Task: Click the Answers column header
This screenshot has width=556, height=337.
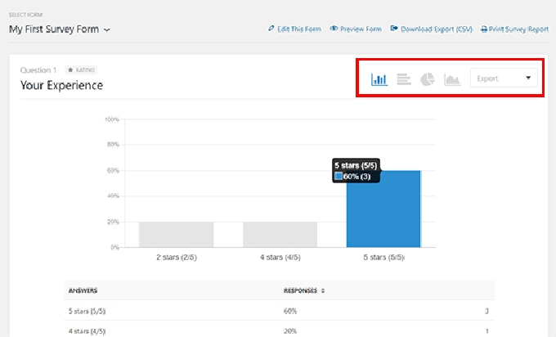Action: pyautogui.click(x=82, y=290)
